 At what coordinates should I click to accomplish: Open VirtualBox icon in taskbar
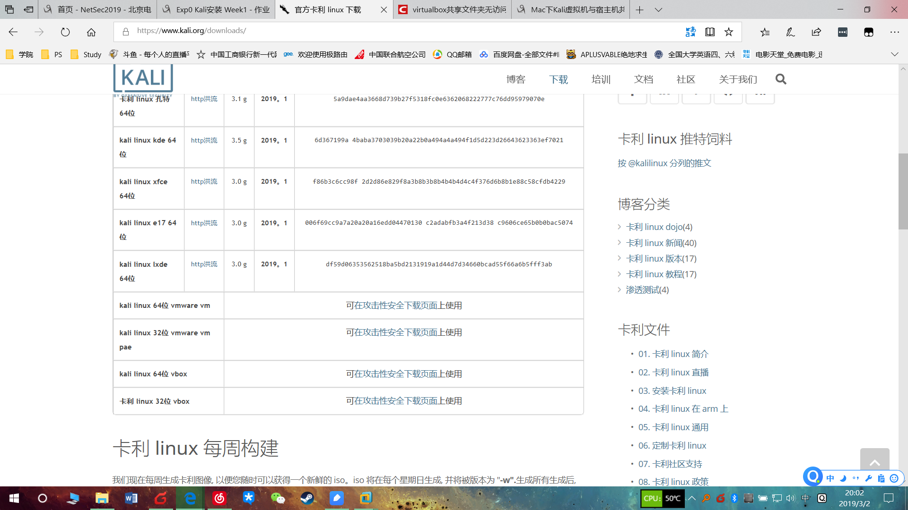pos(366,498)
